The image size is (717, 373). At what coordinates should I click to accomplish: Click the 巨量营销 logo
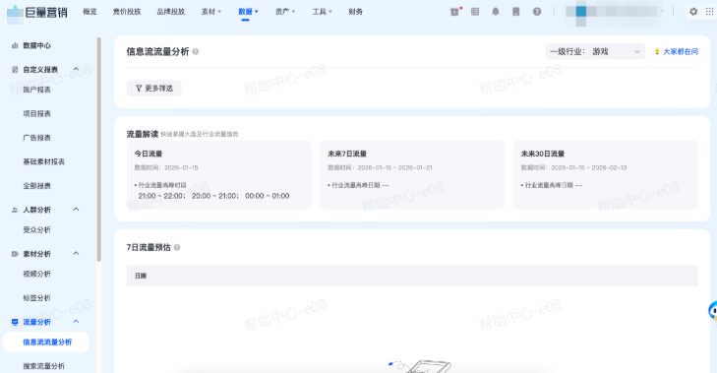click(x=37, y=13)
